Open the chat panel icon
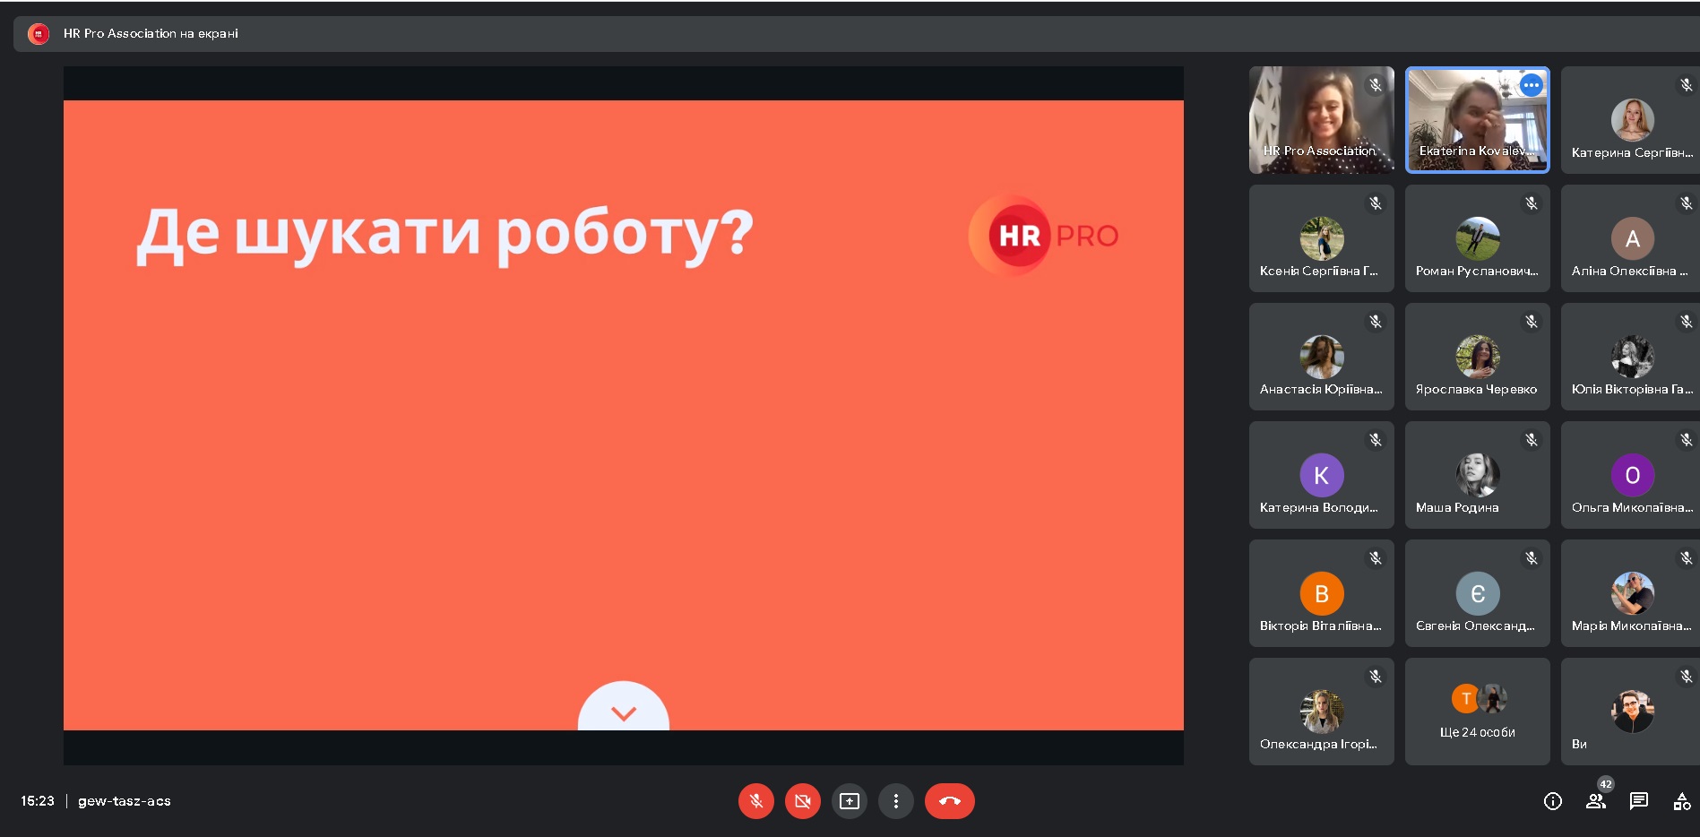The image size is (1700, 837). (1638, 801)
